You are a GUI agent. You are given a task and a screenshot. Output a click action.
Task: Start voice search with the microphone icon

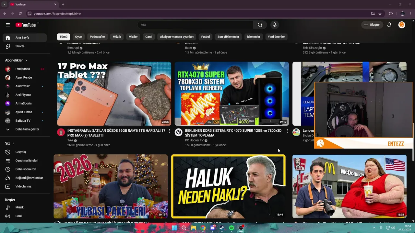275,25
